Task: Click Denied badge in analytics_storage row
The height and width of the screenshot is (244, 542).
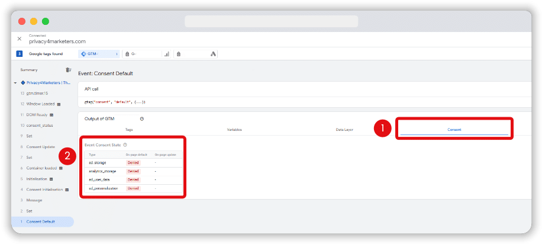Action: (133, 171)
